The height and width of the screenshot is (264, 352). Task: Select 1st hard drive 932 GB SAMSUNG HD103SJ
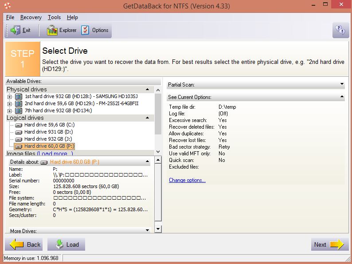coord(81,96)
